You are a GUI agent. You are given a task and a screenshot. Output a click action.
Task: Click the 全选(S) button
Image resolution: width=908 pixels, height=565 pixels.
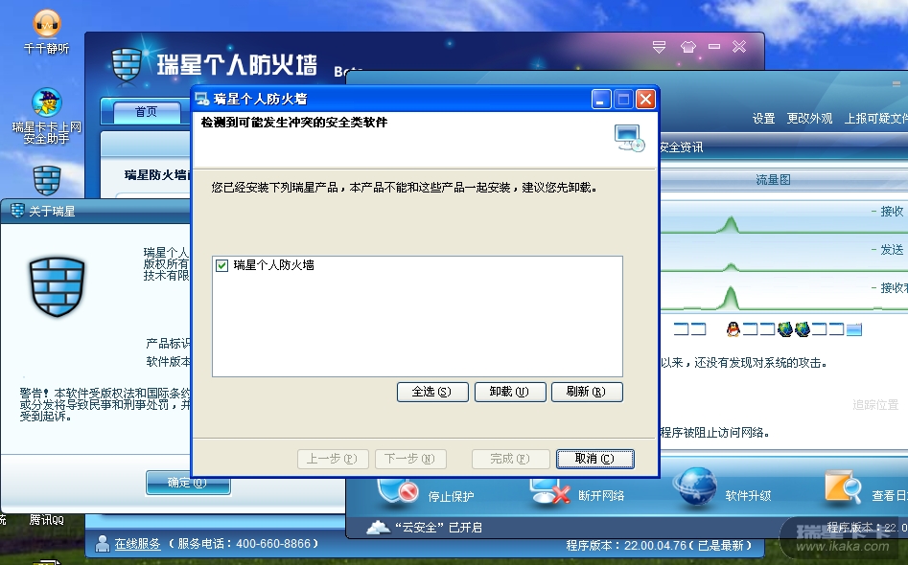[432, 392]
